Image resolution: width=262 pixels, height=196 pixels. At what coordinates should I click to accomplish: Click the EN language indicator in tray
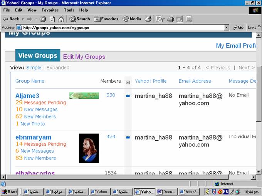tap(226, 192)
